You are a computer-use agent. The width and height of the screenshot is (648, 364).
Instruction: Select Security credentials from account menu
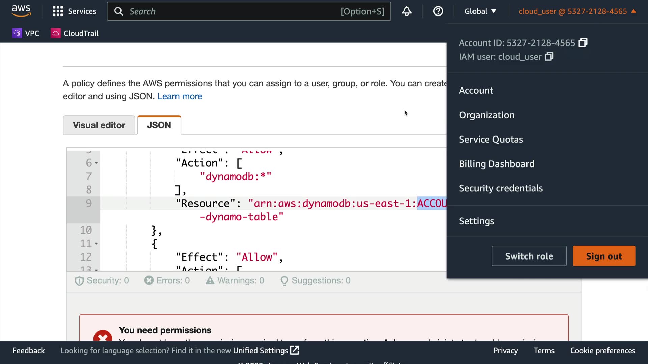point(501,188)
